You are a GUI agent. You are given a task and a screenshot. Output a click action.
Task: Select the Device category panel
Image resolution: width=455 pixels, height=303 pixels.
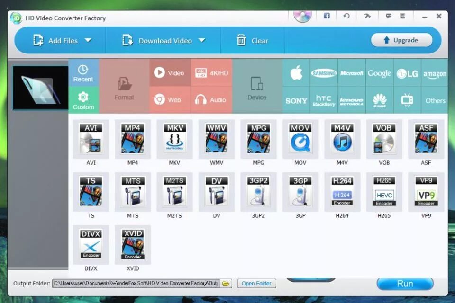pyautogui.click(x=257, y=86)
